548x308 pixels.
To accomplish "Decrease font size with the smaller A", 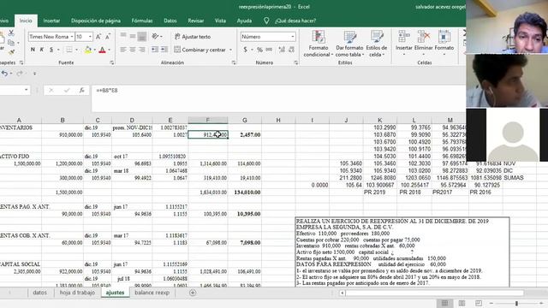I will [108, 37].
